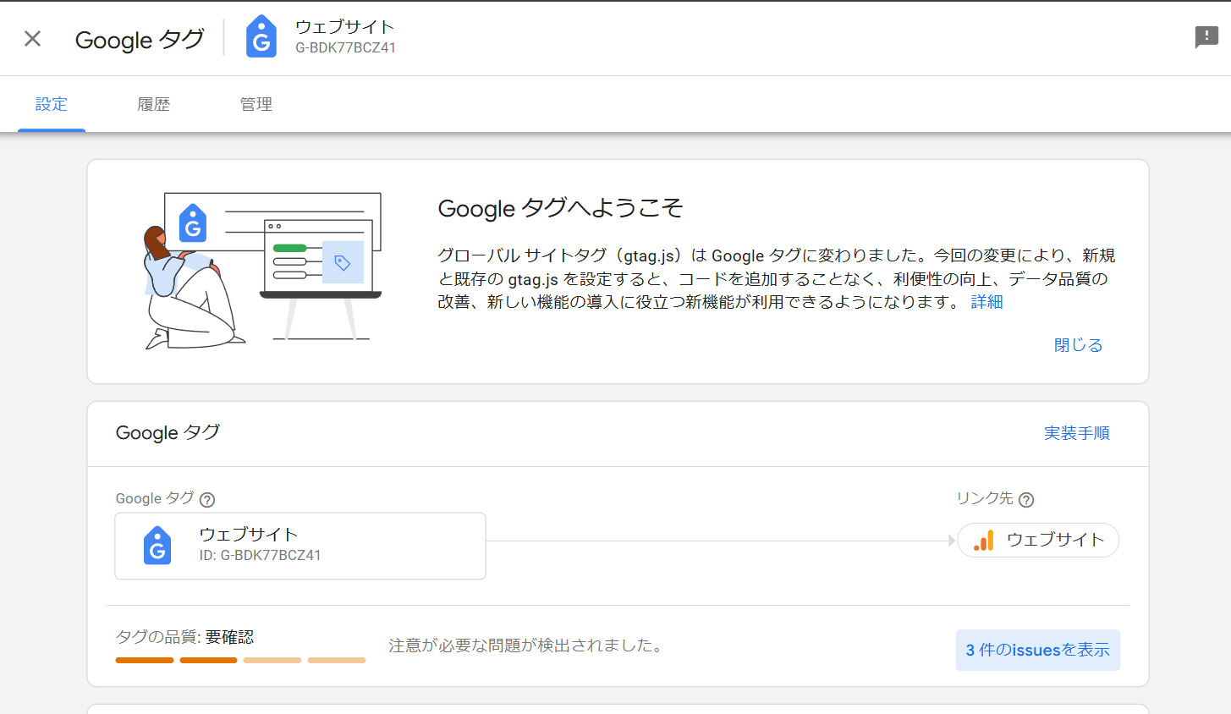1231x714 pixels.
Task: Open the ウェブサイト Analytics destination chip
Action: pyautogui.click(x=1038, y=541)
